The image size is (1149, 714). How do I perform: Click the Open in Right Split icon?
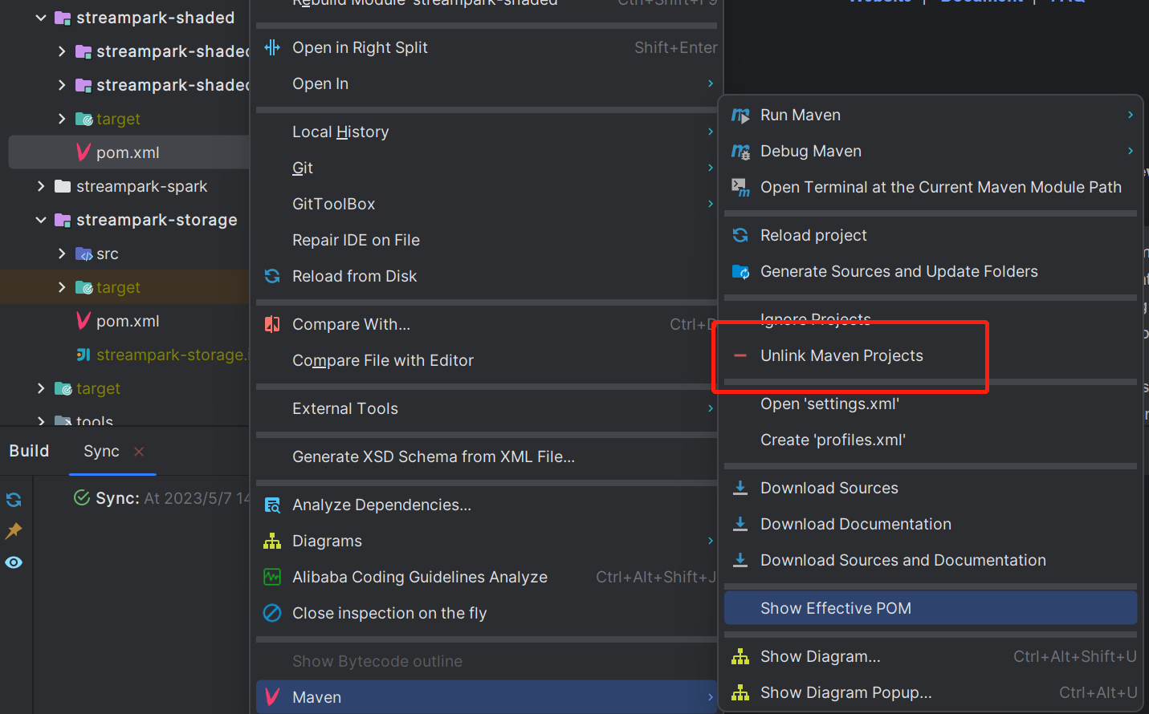pos(272,47)
